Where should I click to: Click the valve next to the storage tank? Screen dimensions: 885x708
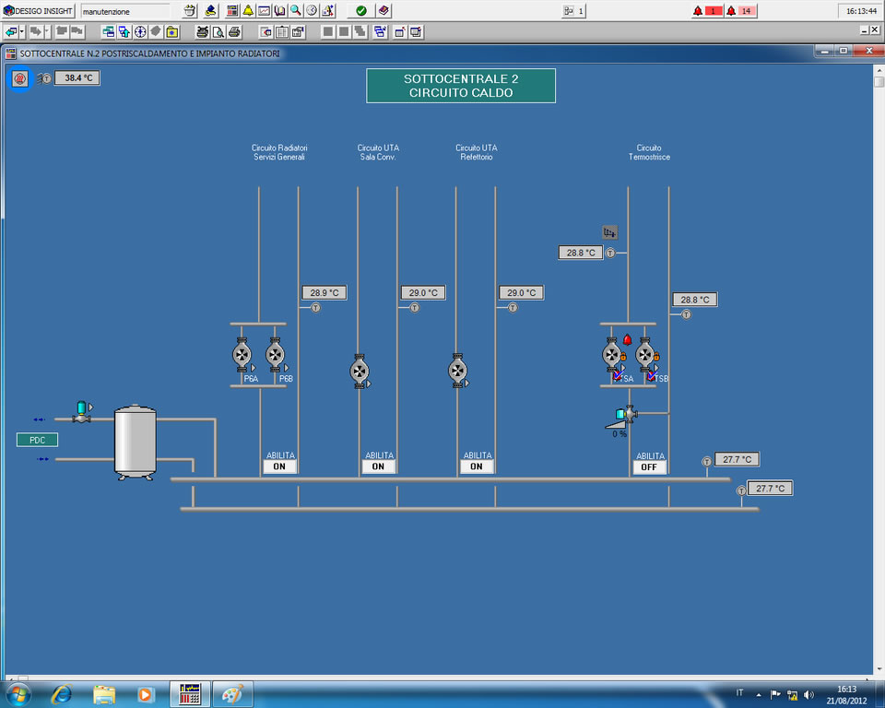pos(82,411)
